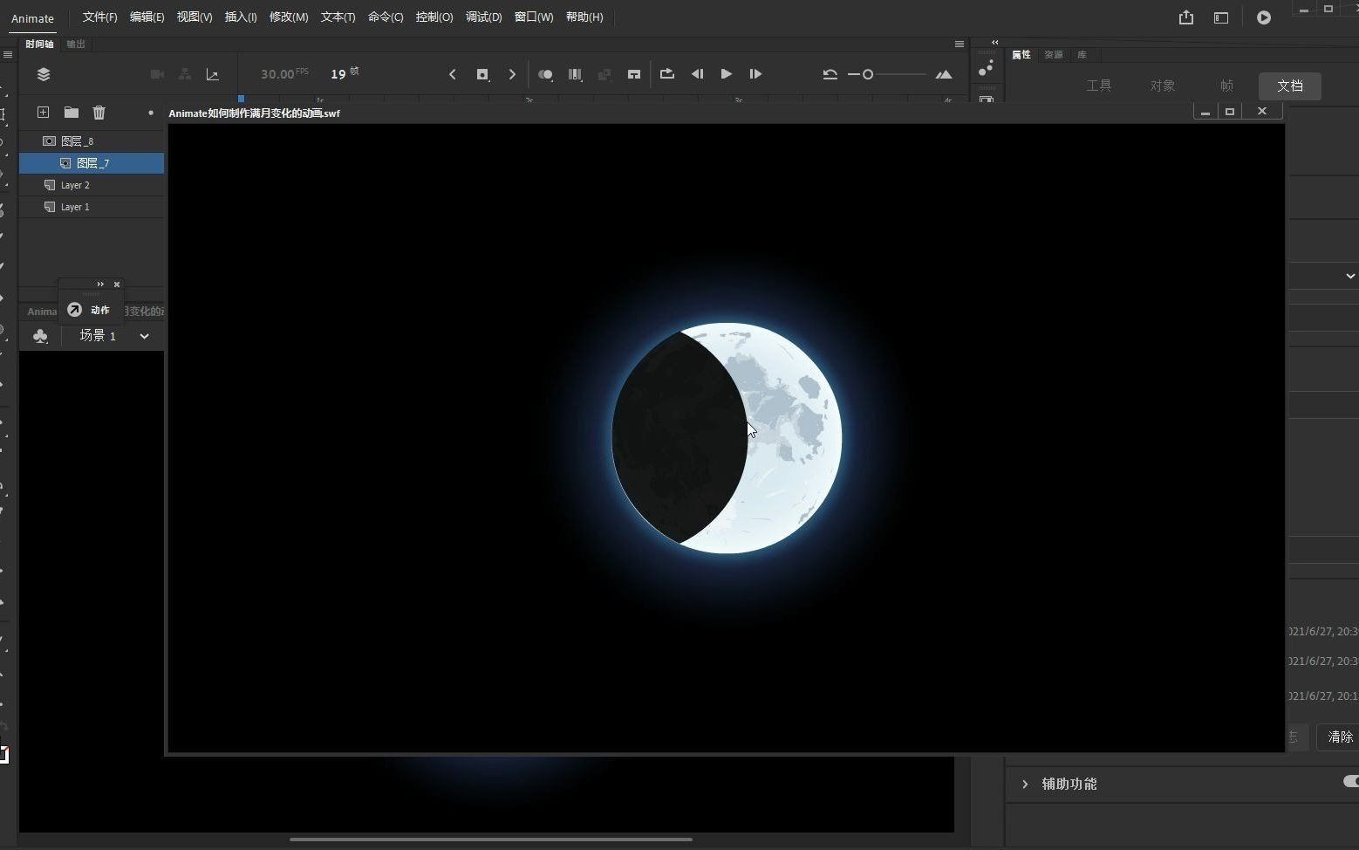
Task: Toggle the Onion Skin button
Action: (545, 74)
